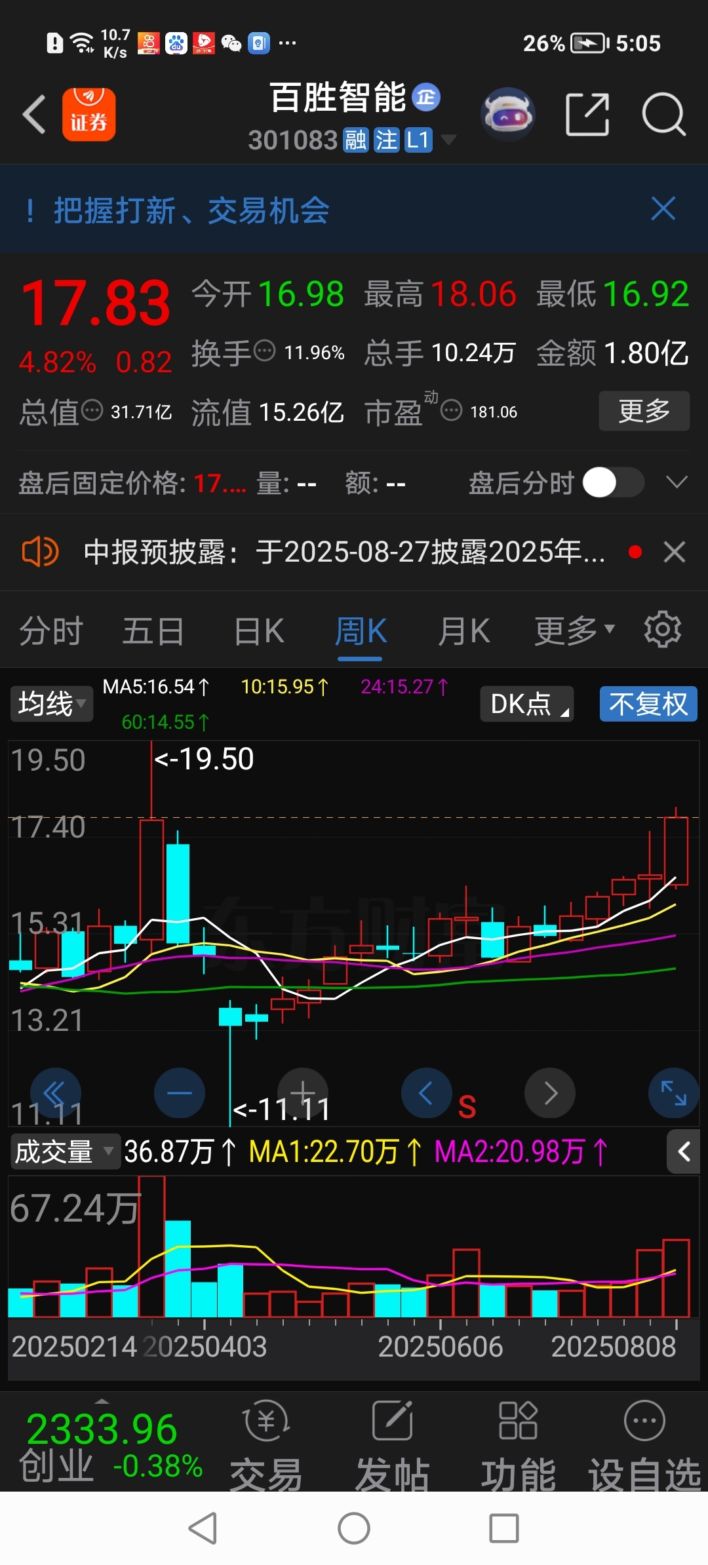Tap 总值 info circle icon
The image size is (708, 1565).
click(92, 410)
